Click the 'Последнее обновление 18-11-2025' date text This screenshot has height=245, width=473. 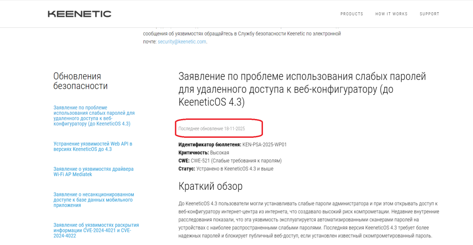pos(211,128)
